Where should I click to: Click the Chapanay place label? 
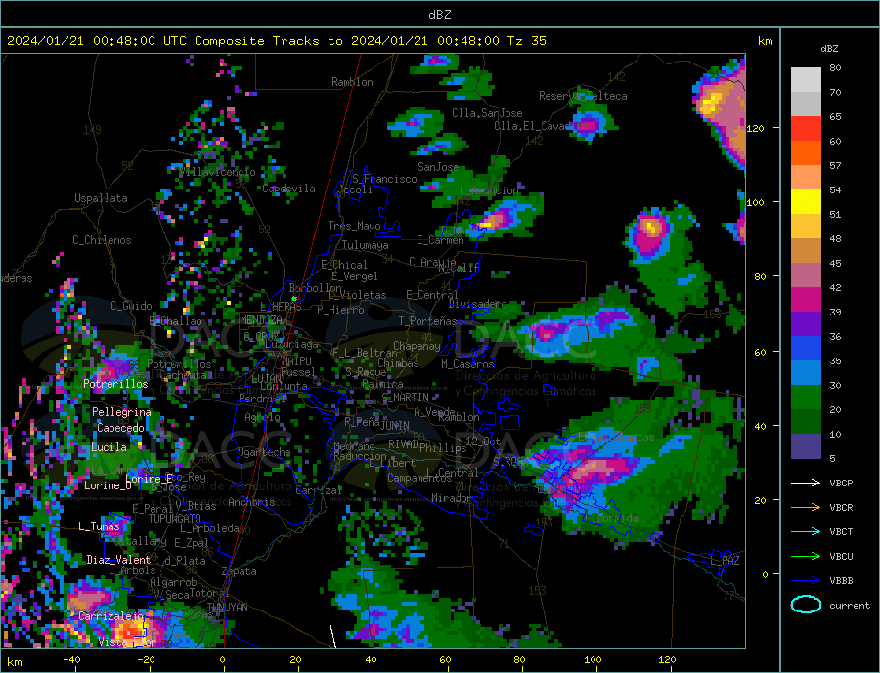click(x=417, y=346)
